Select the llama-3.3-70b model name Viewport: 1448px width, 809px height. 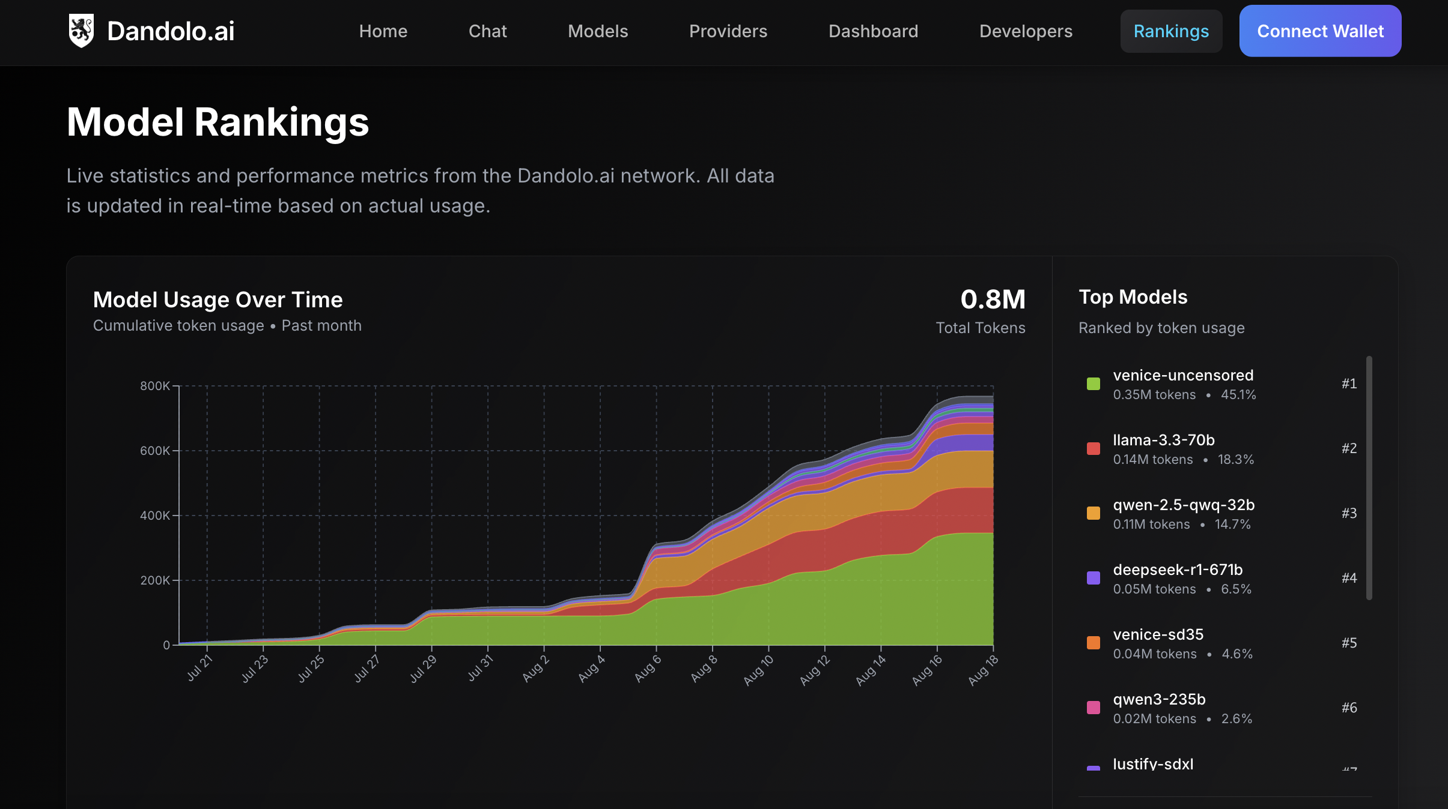[x=1164, y=440]
